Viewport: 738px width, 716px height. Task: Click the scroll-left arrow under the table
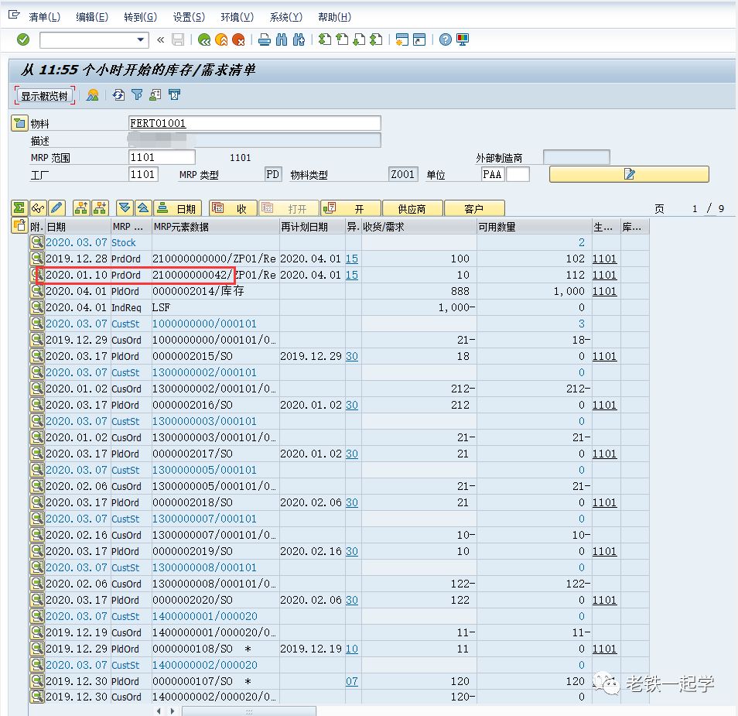pyautogui.click(x=159, y=711)
